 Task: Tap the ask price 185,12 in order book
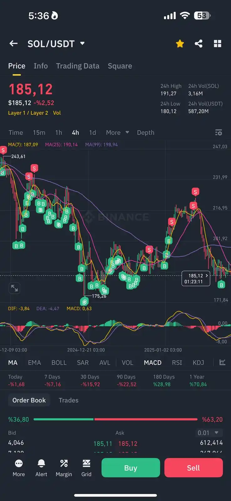pyautogui.click(x=128, y=444)
